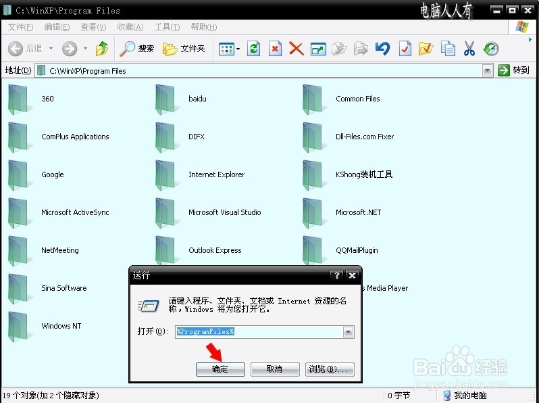539x403 pixels.
Task: Click the full screen window icon
Action: 318,49
